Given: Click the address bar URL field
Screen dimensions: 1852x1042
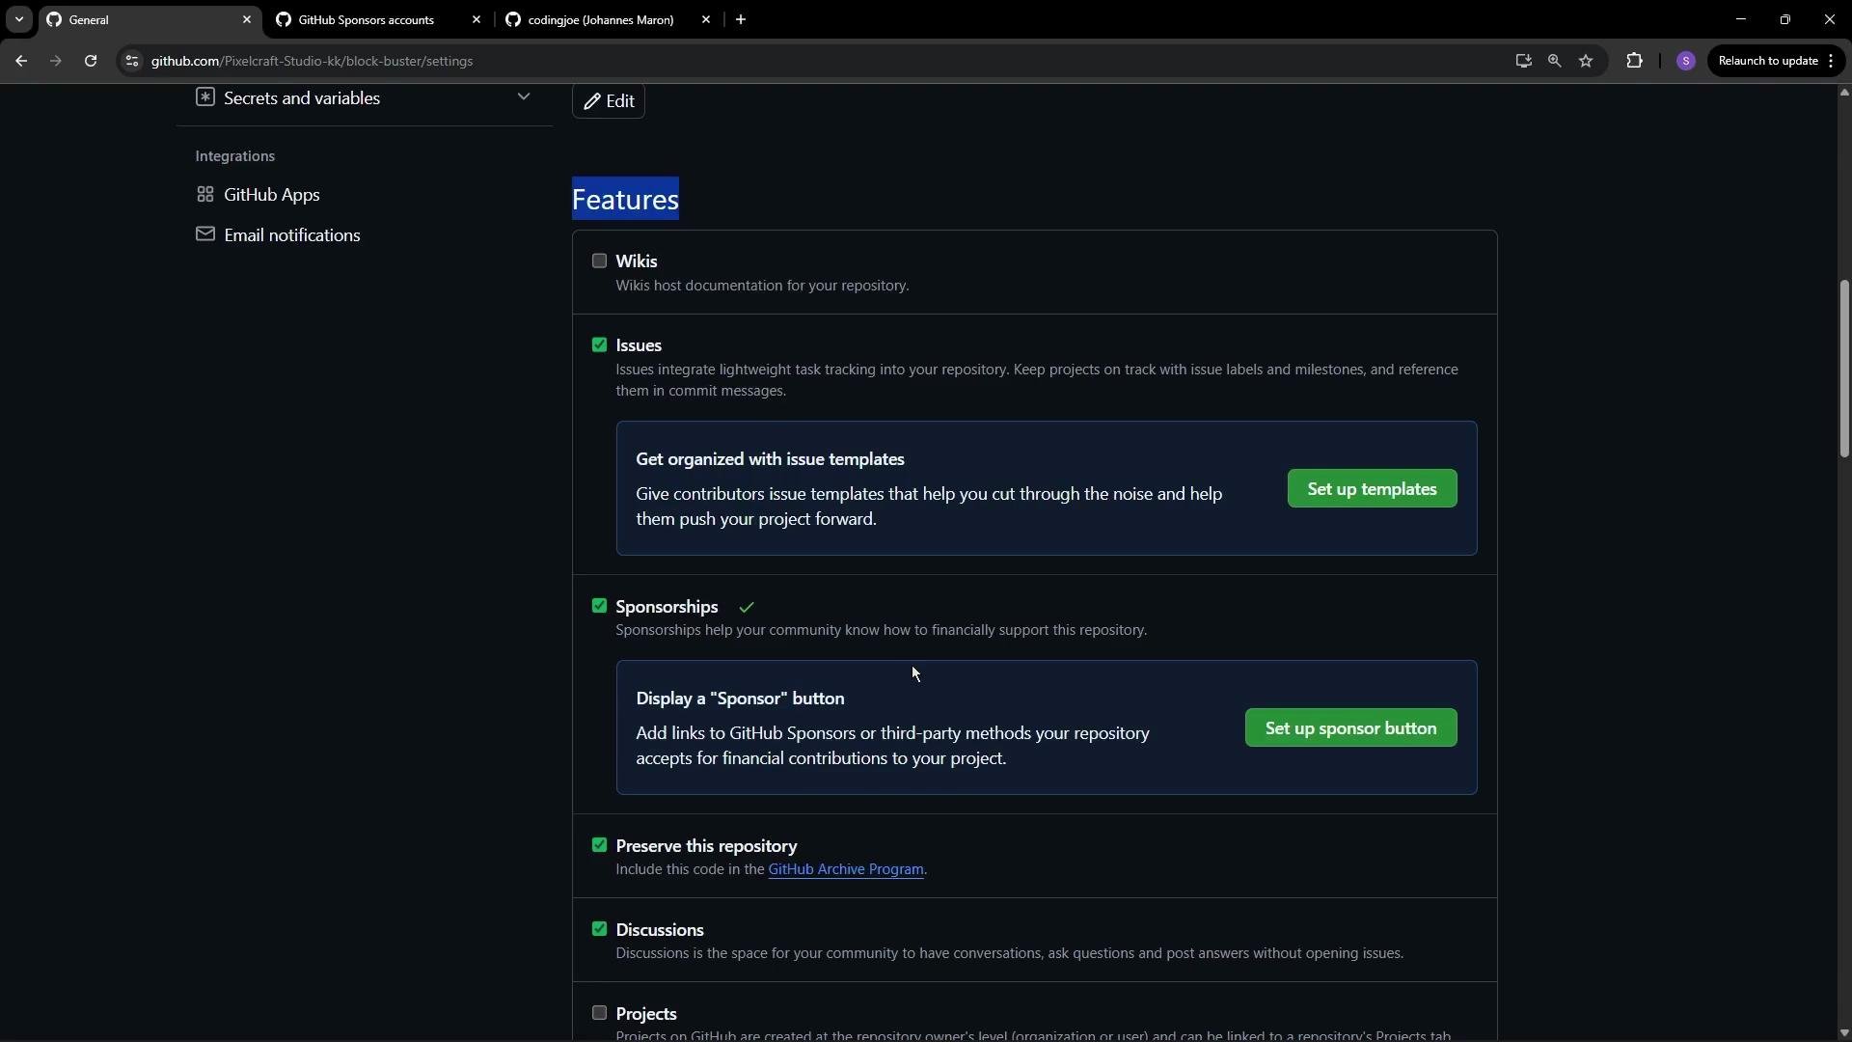Looking at the screenshot, I should [820, 61].
